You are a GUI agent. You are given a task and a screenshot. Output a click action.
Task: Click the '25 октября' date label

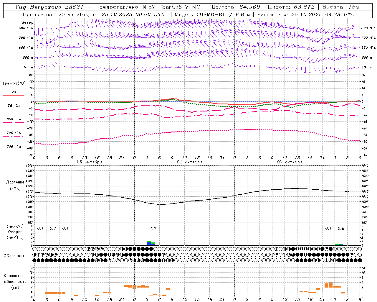90,162
